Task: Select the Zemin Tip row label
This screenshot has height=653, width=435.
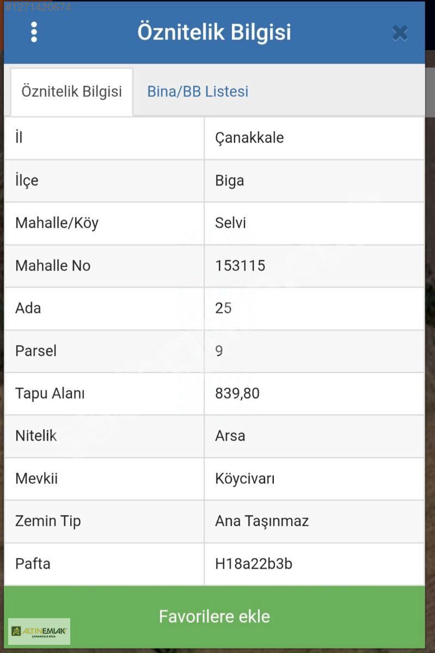Action: click(x=48, y=521)
